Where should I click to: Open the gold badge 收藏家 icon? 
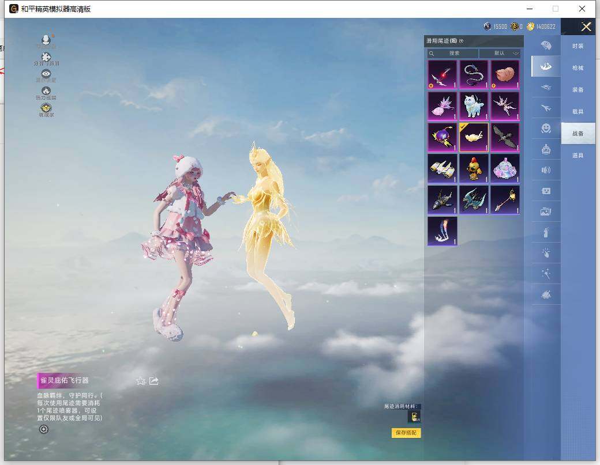46,109
